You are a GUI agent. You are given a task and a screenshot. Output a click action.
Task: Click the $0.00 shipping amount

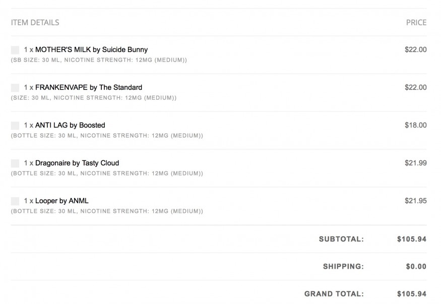pos(416,266)
